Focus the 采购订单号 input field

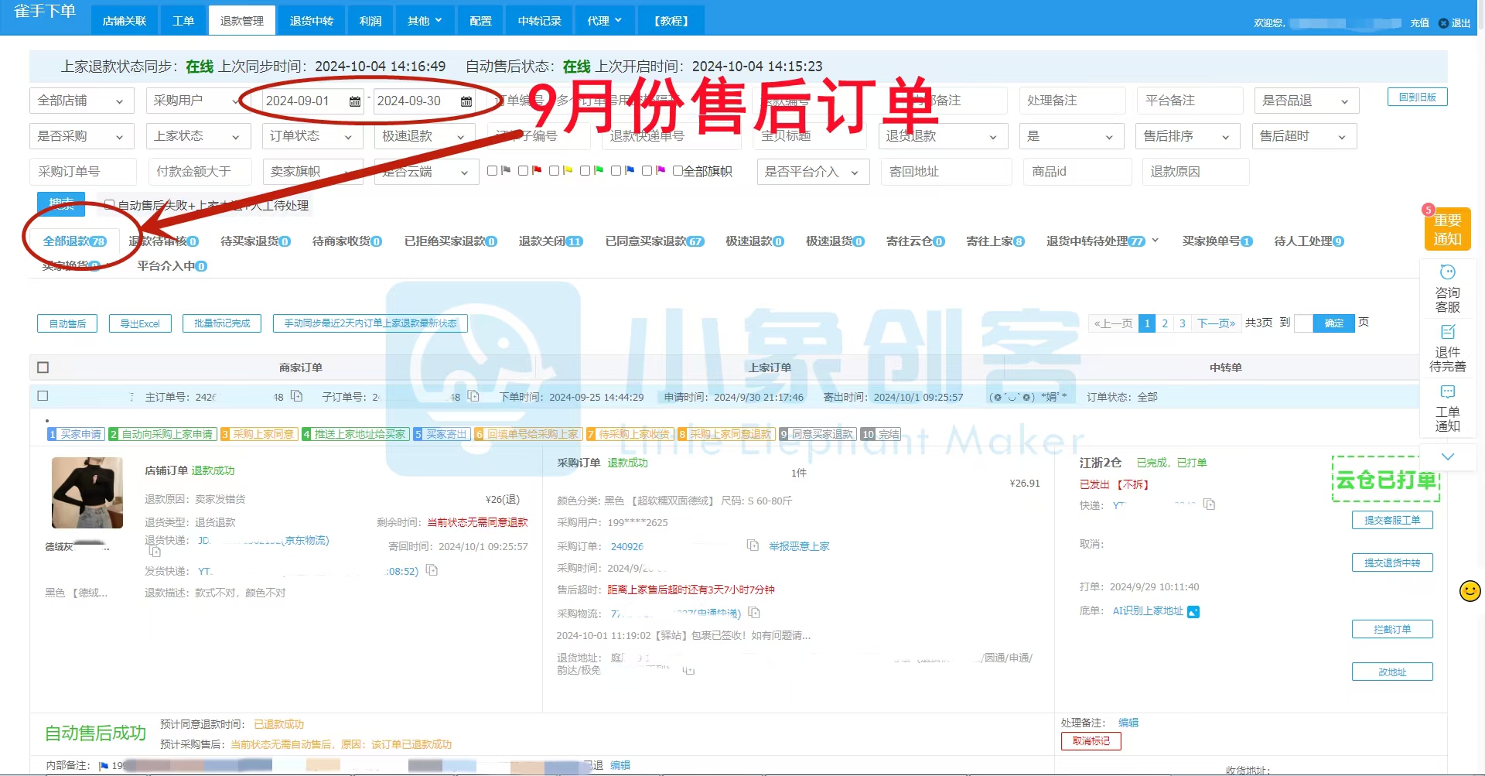83,172
